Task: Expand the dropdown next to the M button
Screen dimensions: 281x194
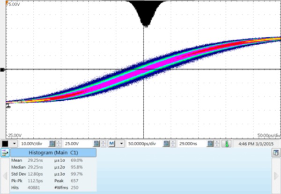Action: pyautogui.click(x=121, y=143)
